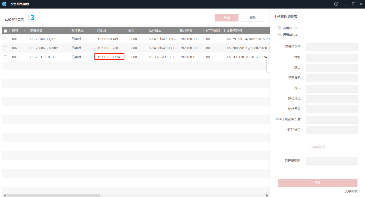Click the right arrow of horizontal scrollbar
This screenshot has width=365, height=197.
pos(267,195)
